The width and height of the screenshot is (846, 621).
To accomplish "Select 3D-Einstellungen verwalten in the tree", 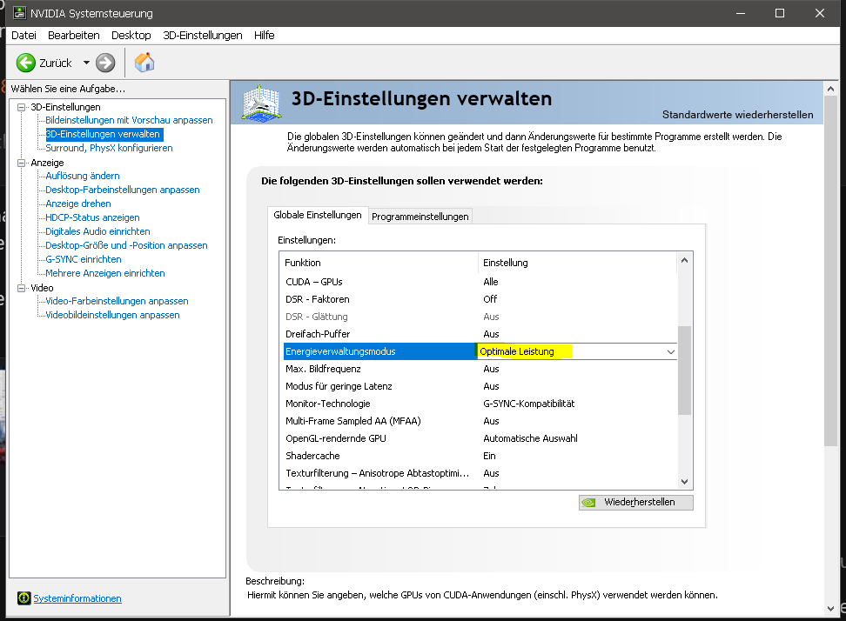I will (x=104, y=134).
